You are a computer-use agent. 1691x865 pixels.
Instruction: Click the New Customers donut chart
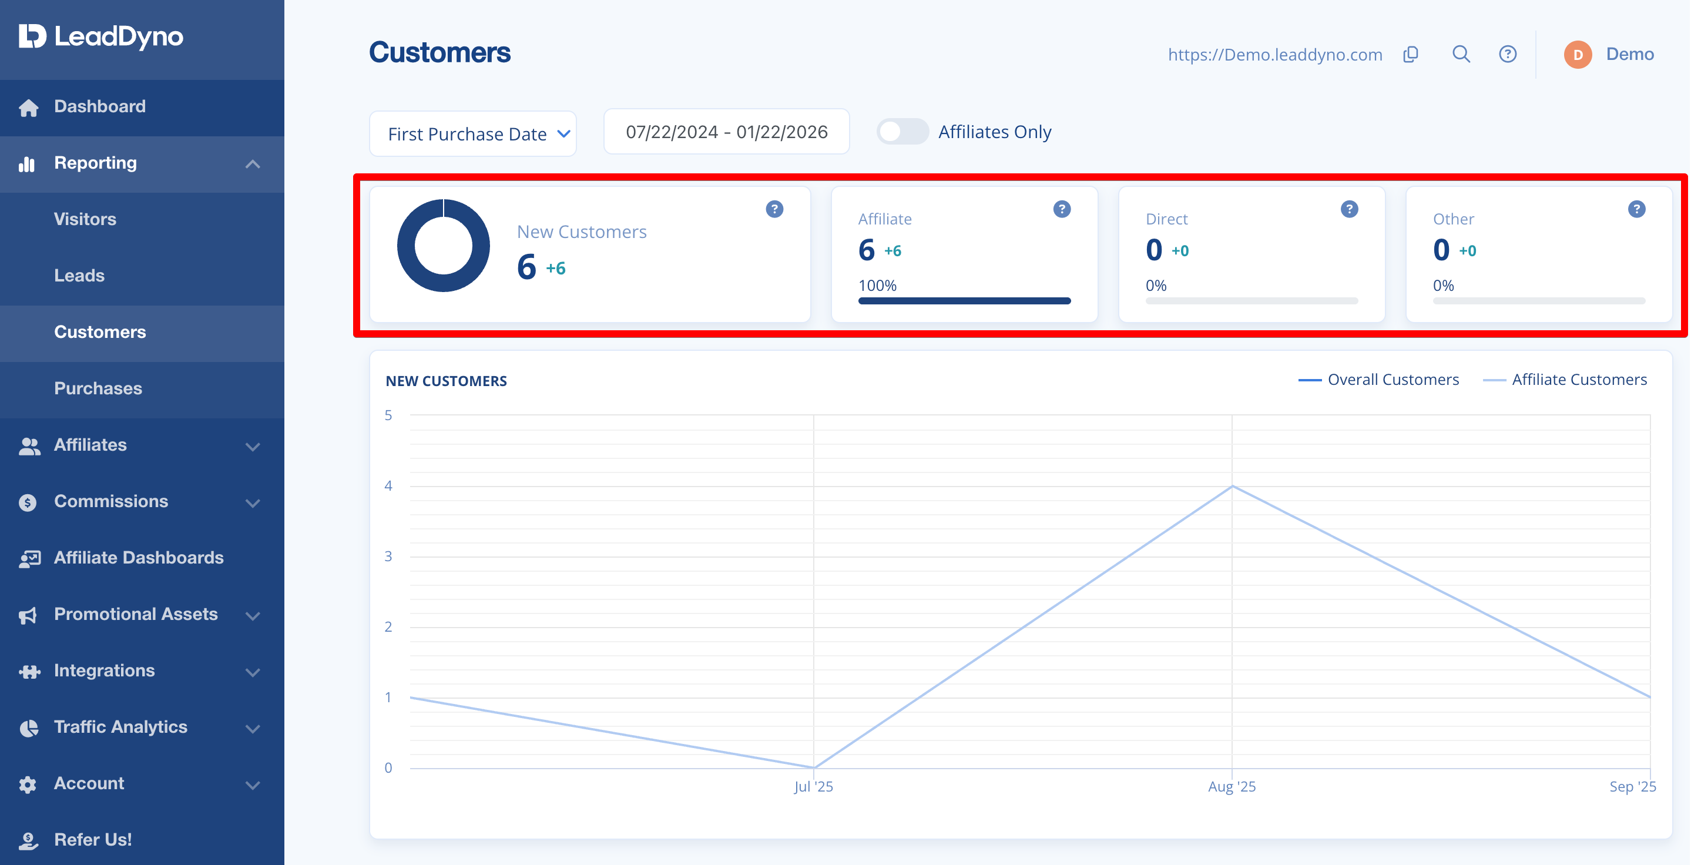444,246
